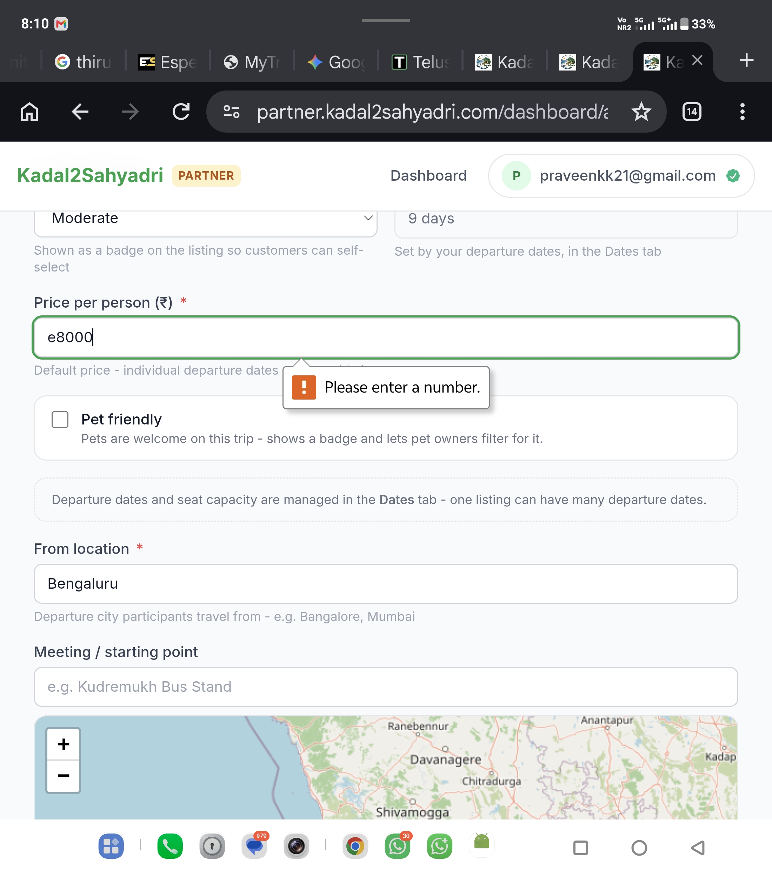
Task: Reload the current page
Action: [181, 112]
